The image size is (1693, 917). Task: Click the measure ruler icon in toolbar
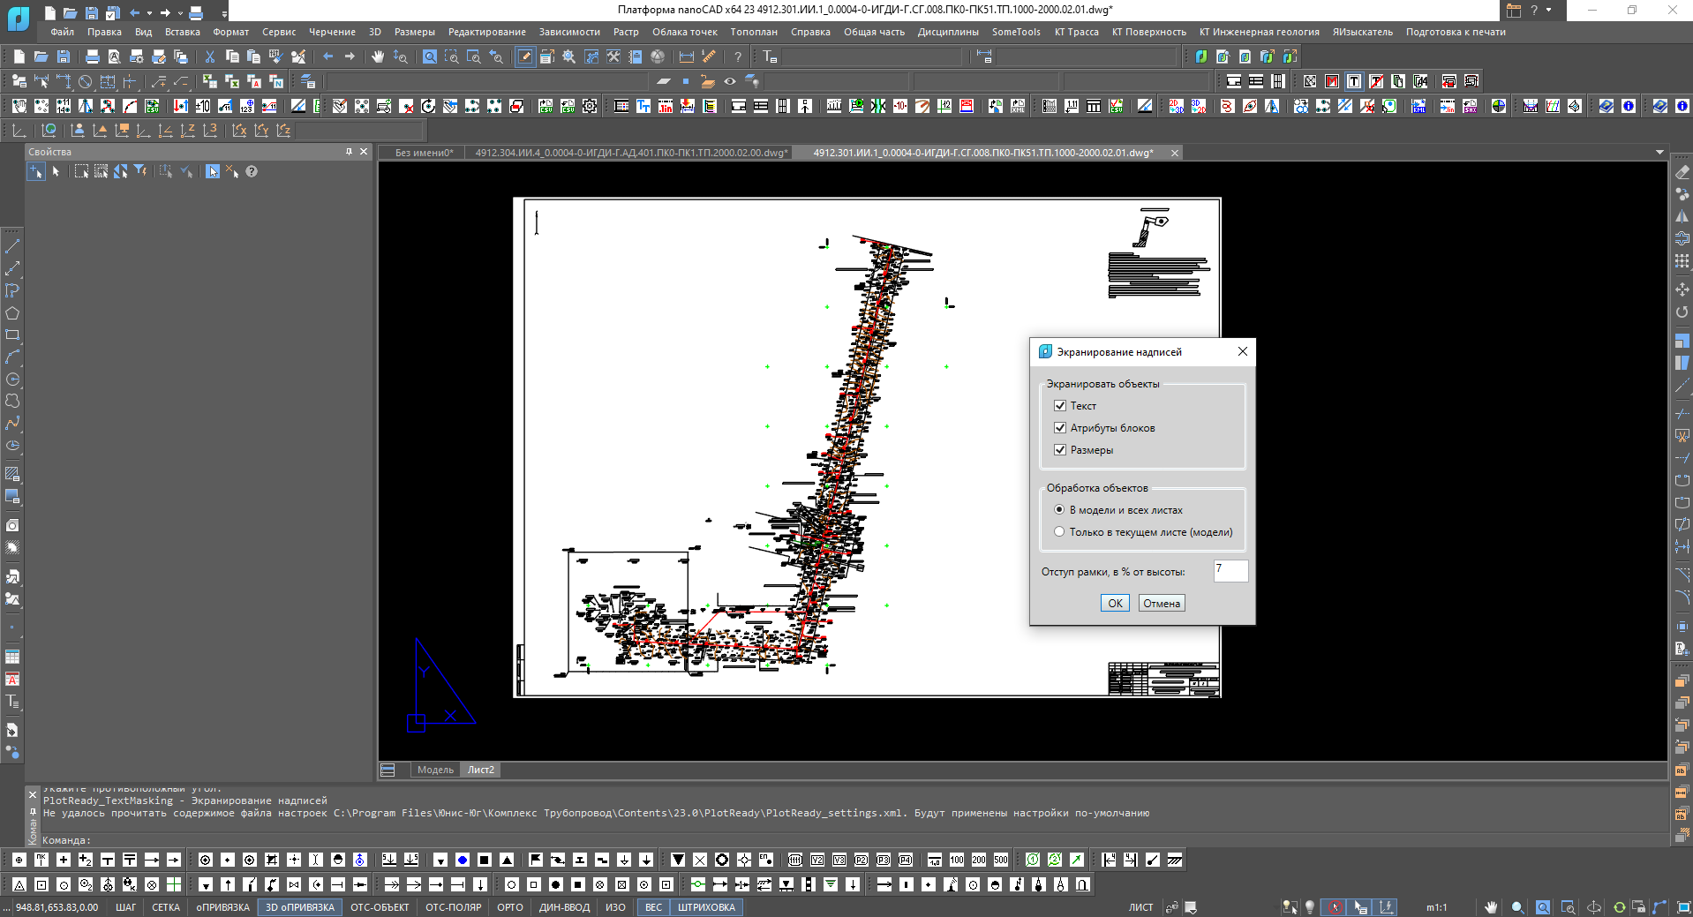pyautogui.click(x=709, y=56)
